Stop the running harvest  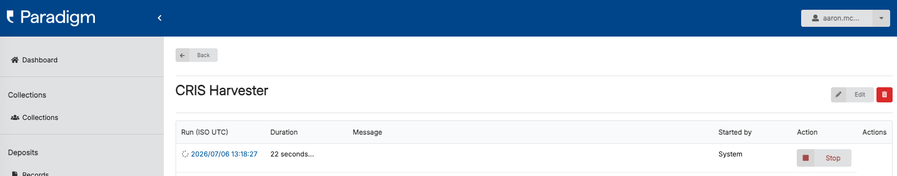tap(824, 158)
